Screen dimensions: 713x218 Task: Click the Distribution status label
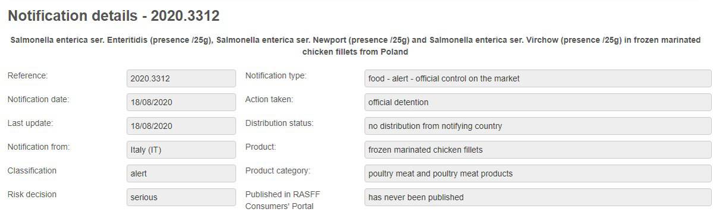[x=279, y=123]
